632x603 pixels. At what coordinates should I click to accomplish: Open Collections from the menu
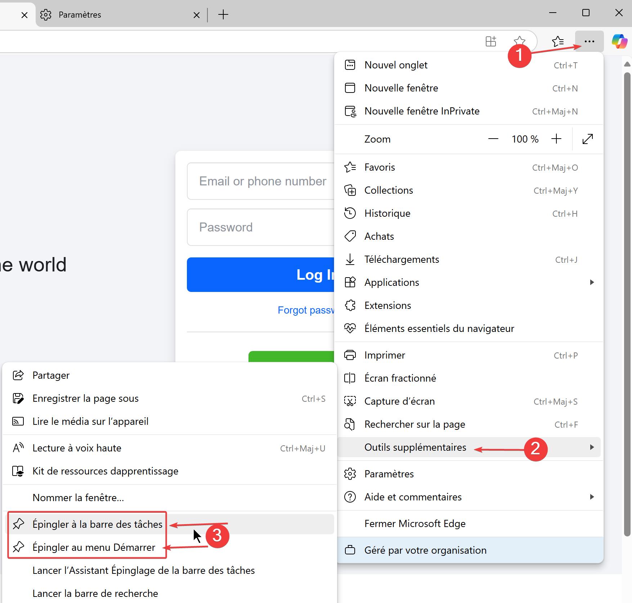coord(469,190)
